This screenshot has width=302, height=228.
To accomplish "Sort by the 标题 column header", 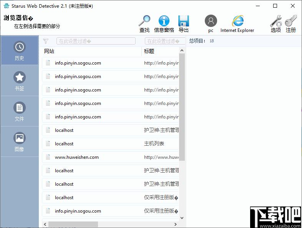I will [160, 51].
